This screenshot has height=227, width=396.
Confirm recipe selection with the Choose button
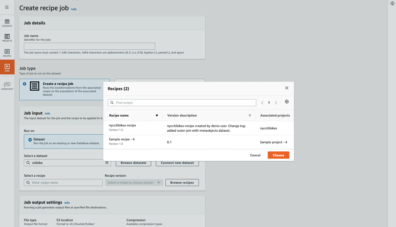pos(278,155)
